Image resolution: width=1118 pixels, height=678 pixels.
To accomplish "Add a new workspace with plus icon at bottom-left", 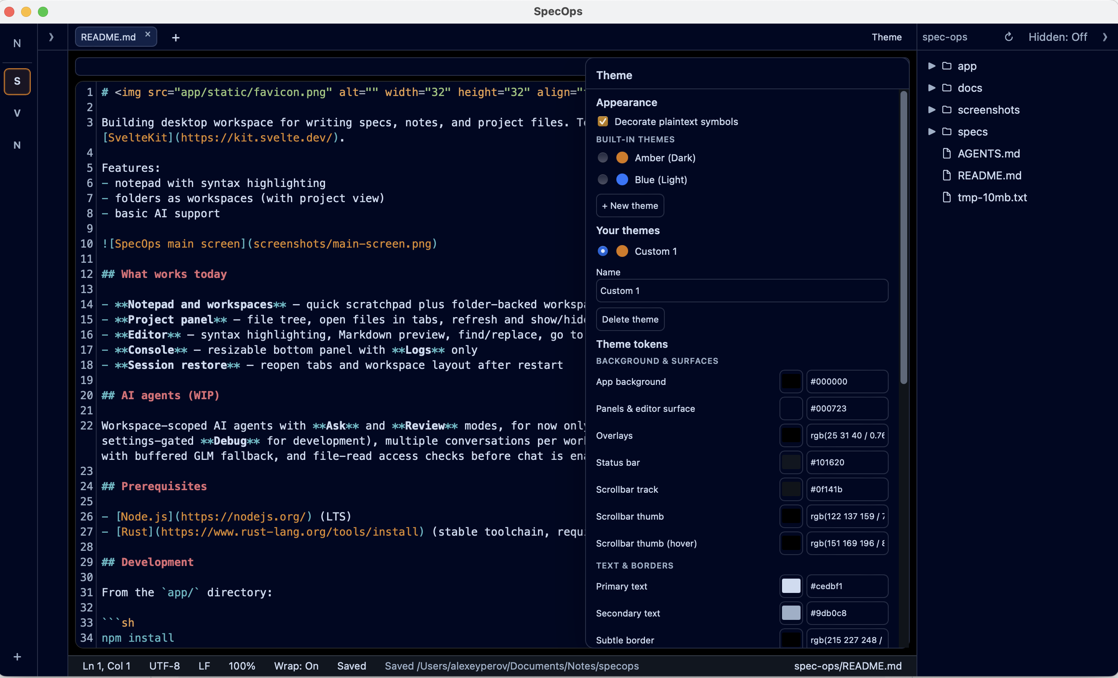I will [x=17, y=657].
